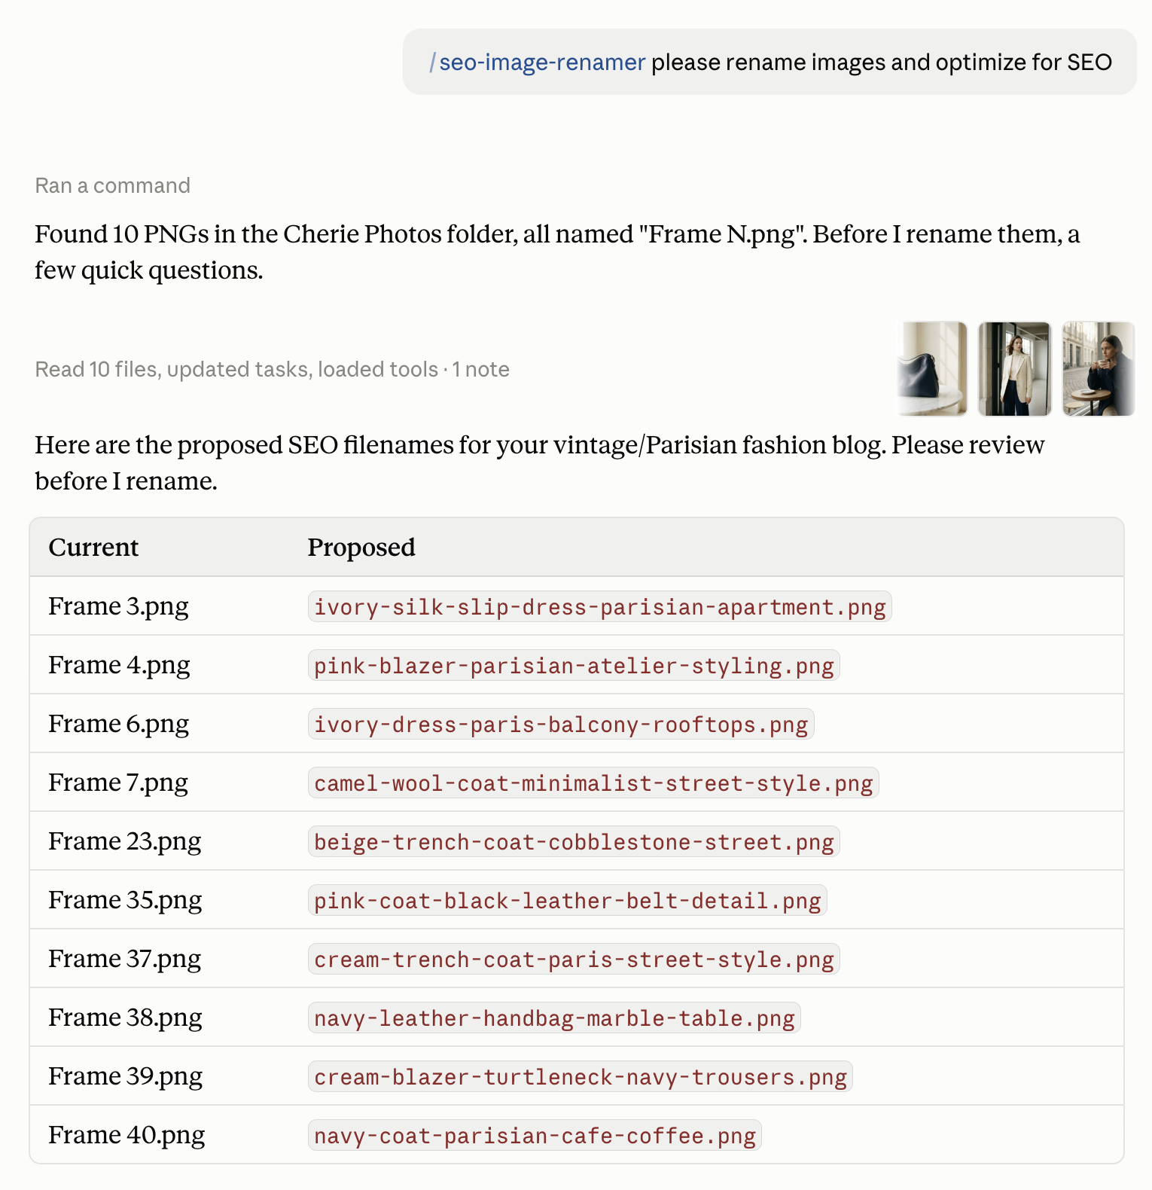Open the navy handbag image thumbnail
1152x1190 pixels.
932,369
